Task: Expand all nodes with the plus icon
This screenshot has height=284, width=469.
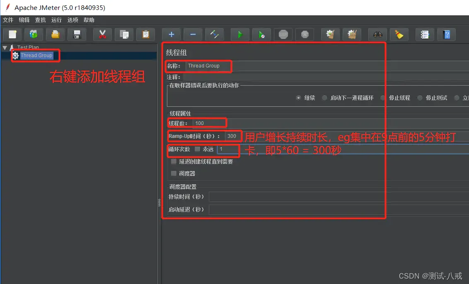Action: (172, 35)
